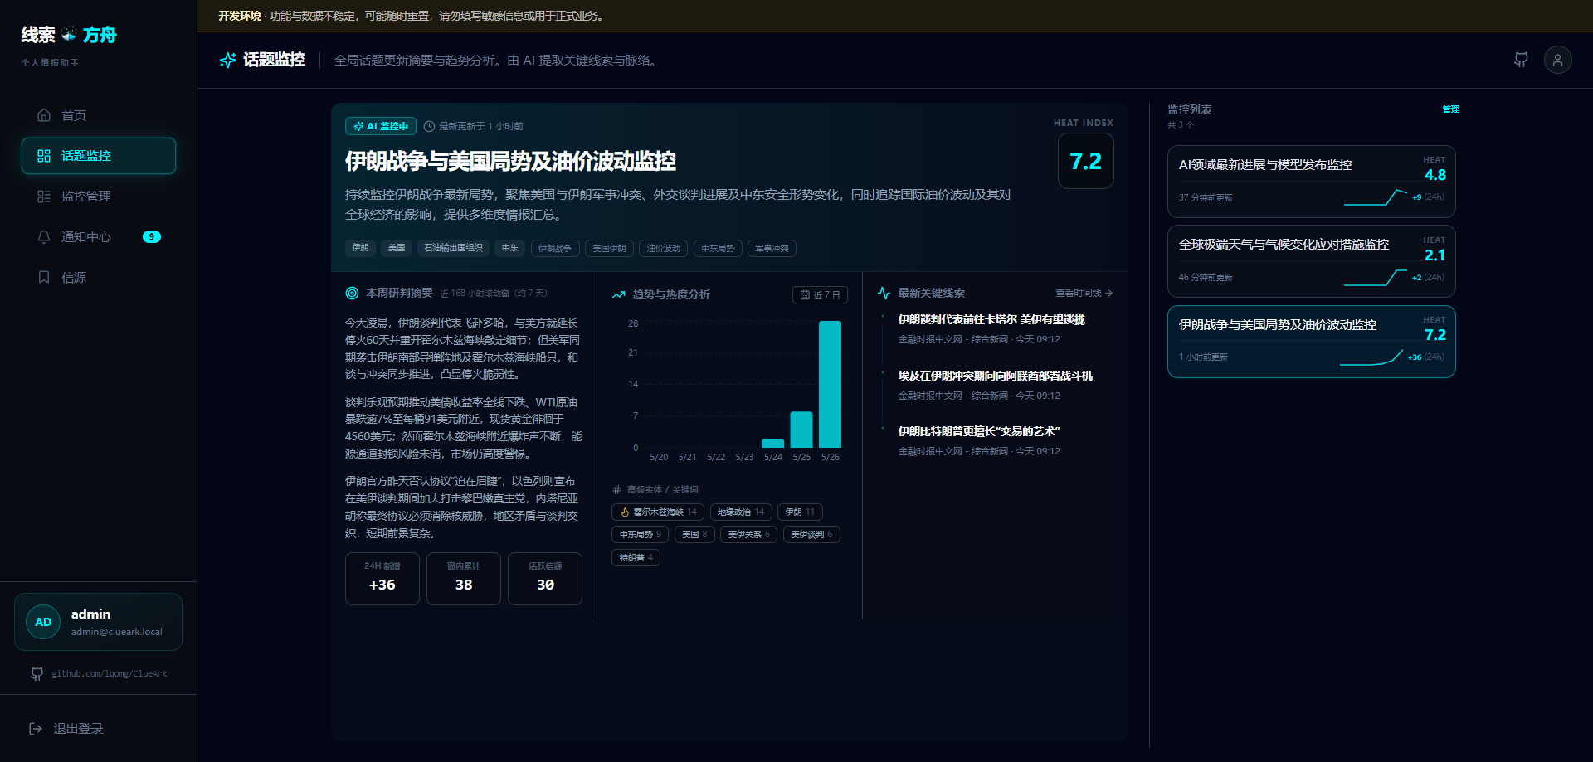Viewport: 1593px width, 762px height.
Task: Select AI领域最新进展与模型发布监控 card
Action: click(x=1311, y=182)
